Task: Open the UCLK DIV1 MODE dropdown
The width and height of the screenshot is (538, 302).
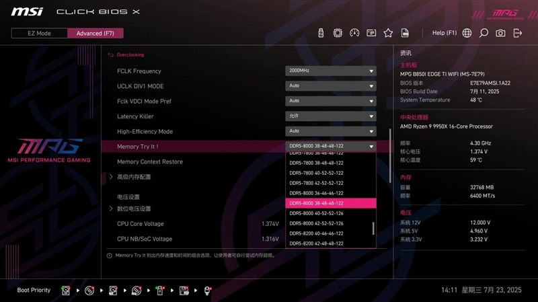Action: 331,86
